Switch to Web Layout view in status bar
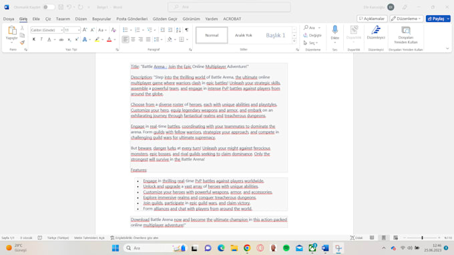Viewport: 454px width, 255px height. click(x=395, y=238)
